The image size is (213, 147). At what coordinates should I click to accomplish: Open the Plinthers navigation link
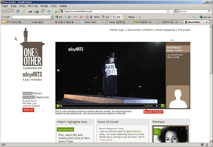[148, 30]
